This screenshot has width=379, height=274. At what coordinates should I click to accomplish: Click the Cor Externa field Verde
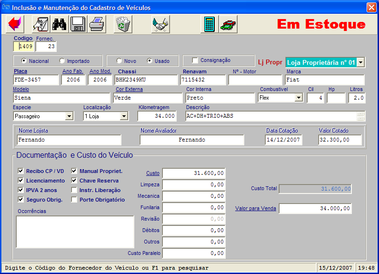pos(148,98)
